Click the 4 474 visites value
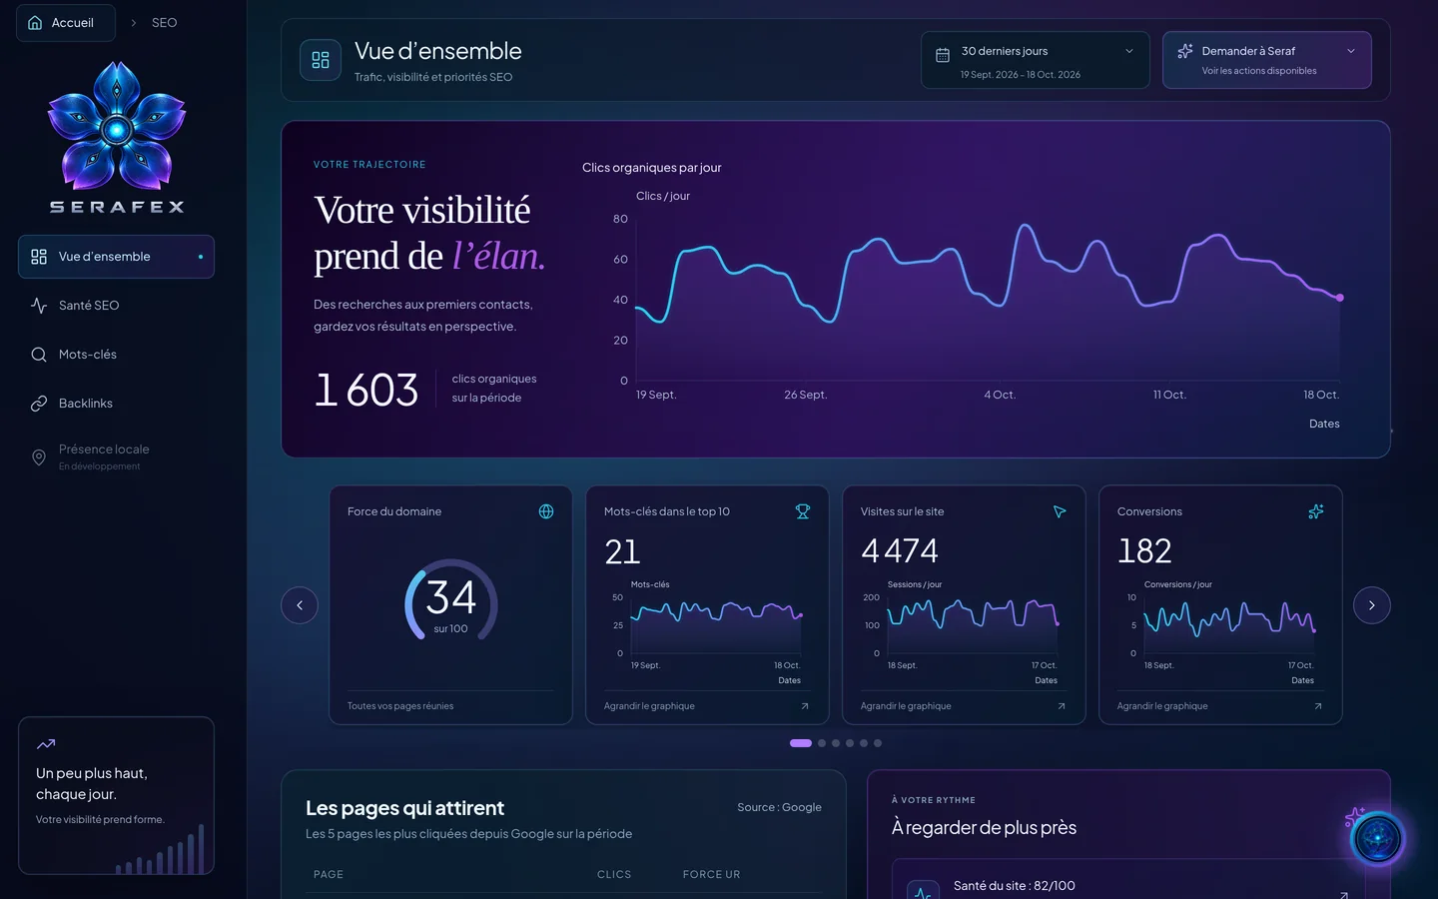 (x=900, y=551)
